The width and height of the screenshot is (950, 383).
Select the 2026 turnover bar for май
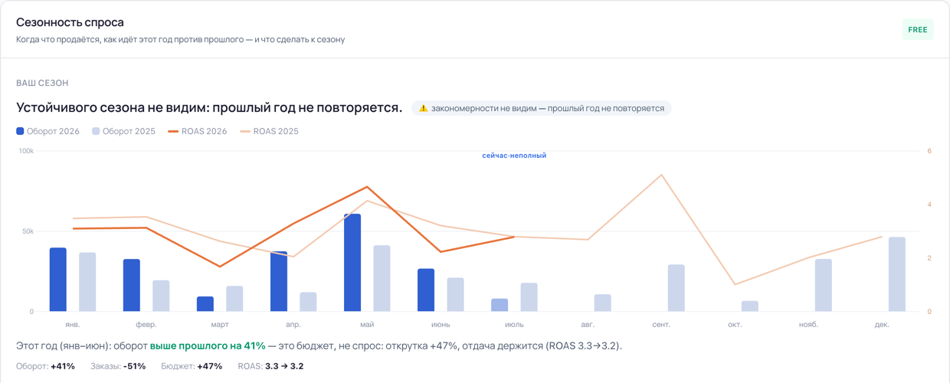[352, 263]
